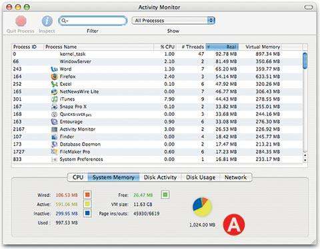Sort by Virtual Memory column header
The image size is (320, 249).
(260, 47)
